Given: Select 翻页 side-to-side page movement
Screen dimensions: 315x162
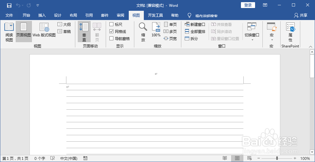Looking at the screenshot, I should pos(97,32).
